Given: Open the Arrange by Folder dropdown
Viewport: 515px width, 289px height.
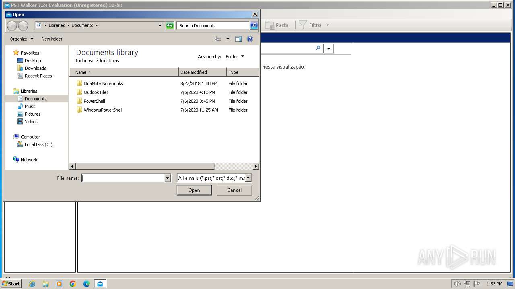Looking at the screenshot, I should [235, 57].
